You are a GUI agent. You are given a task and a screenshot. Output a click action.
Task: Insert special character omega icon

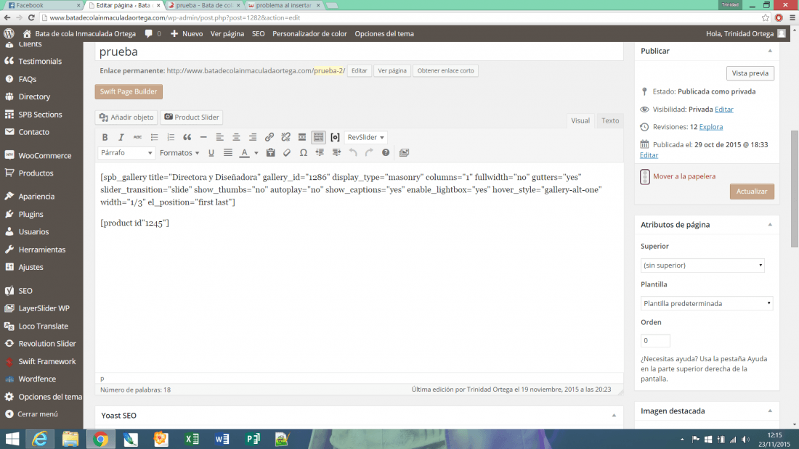(x=303, y=153)
